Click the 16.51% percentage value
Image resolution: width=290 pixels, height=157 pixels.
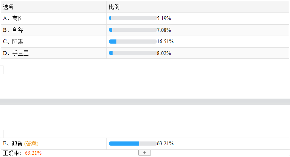click(x=165, y=41)
